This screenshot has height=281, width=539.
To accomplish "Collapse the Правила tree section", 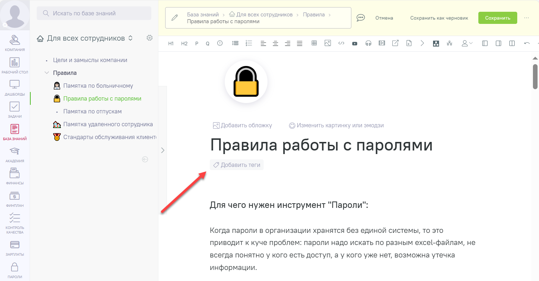I will (47, 72).
